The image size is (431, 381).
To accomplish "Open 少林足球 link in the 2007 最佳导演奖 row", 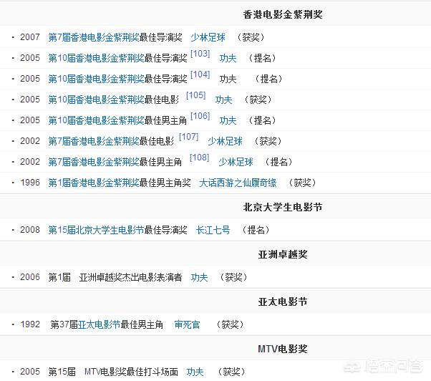I will pos(208,37).
